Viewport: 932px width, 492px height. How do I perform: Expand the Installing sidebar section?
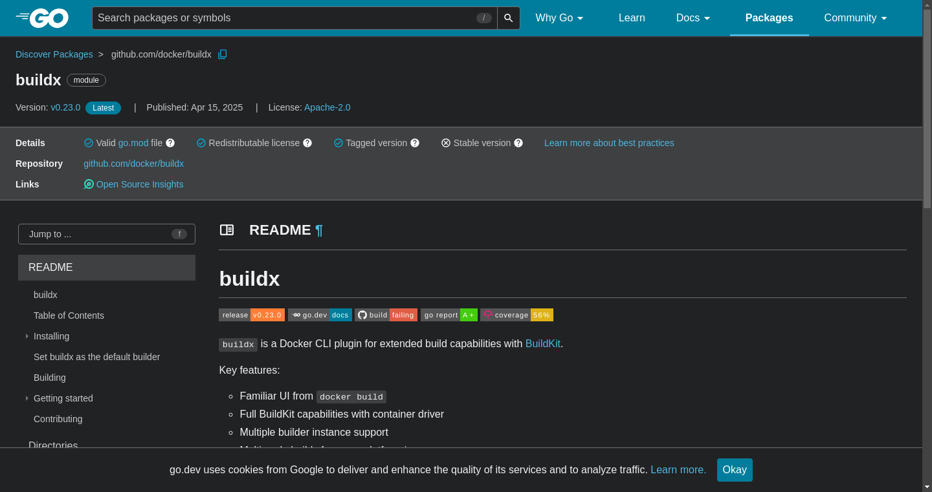click(x=27, y=336)
